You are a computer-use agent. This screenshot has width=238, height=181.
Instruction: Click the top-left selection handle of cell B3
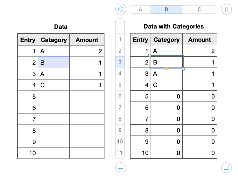(x=150, y=55)
